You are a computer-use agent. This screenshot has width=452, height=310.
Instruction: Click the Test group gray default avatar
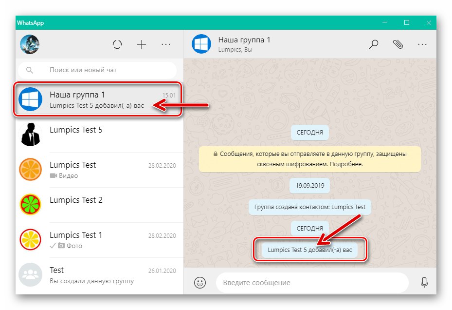pos(31,274)
